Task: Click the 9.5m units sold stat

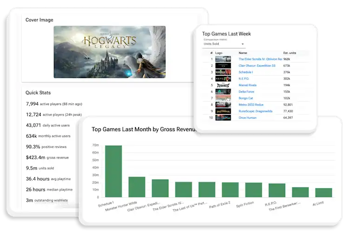Action: pyautogui.click(x=40, y=168)
